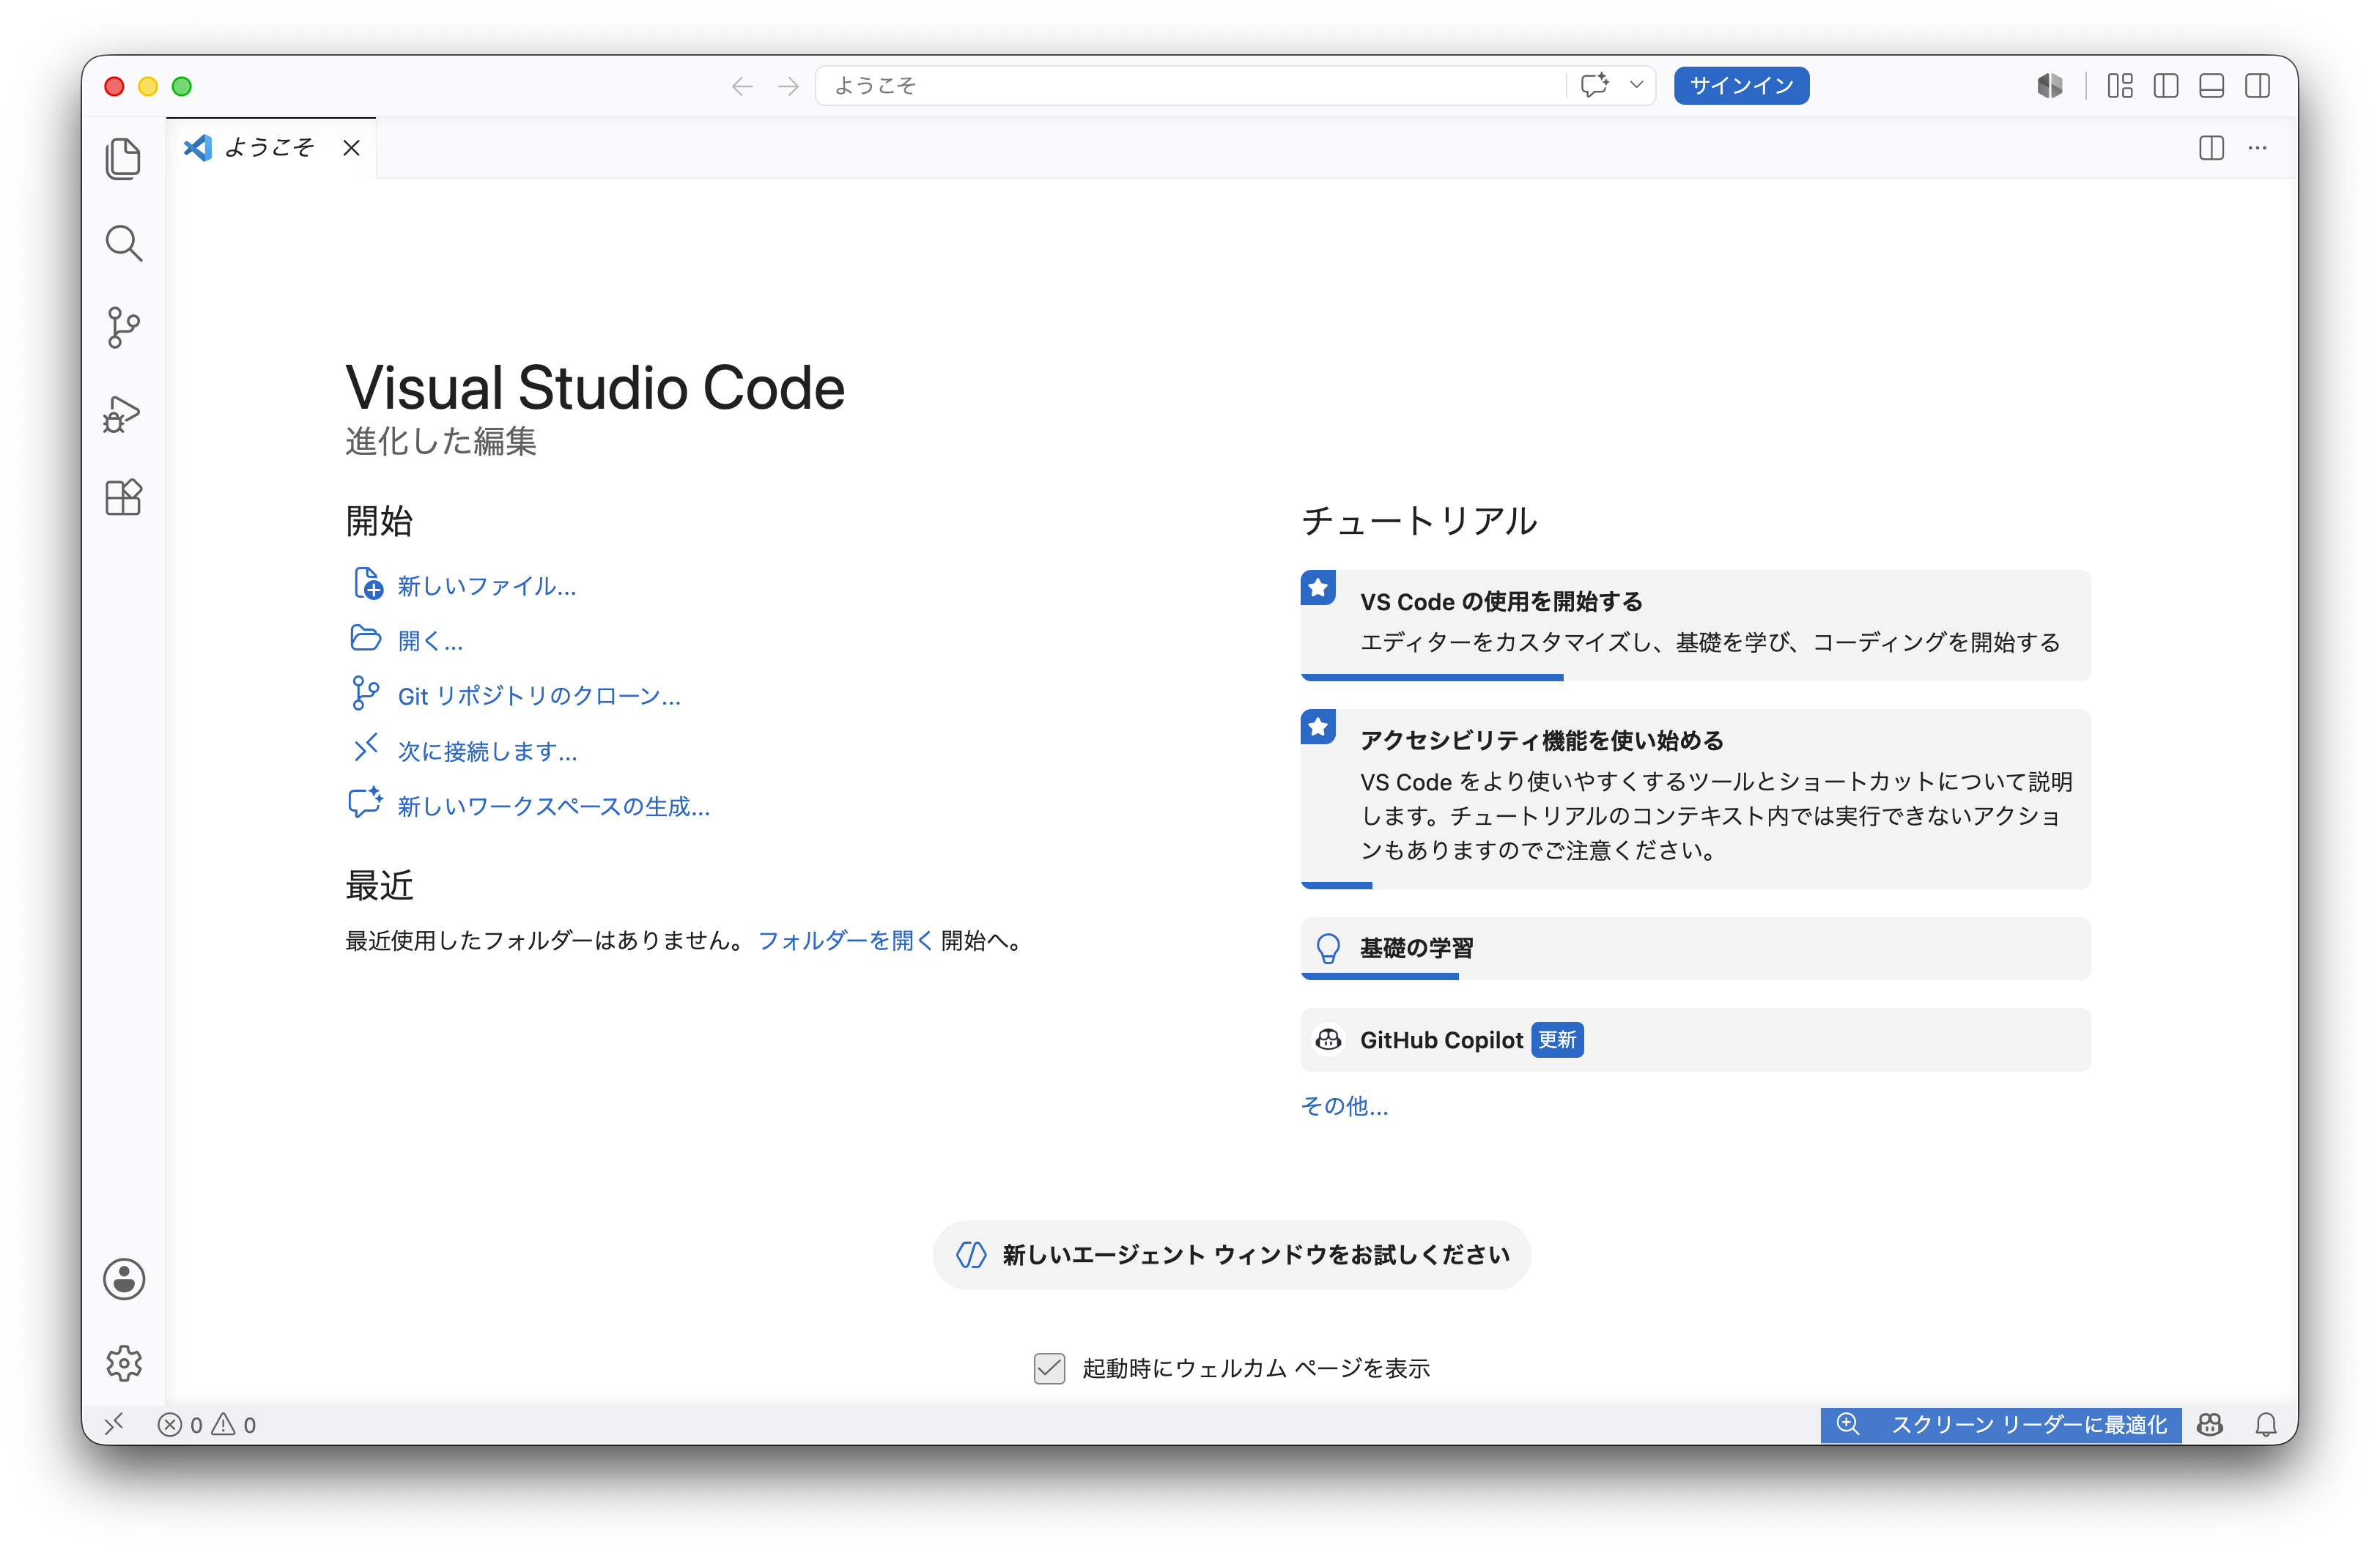Click Git リポジトリのクローン... link

point(539,696)
